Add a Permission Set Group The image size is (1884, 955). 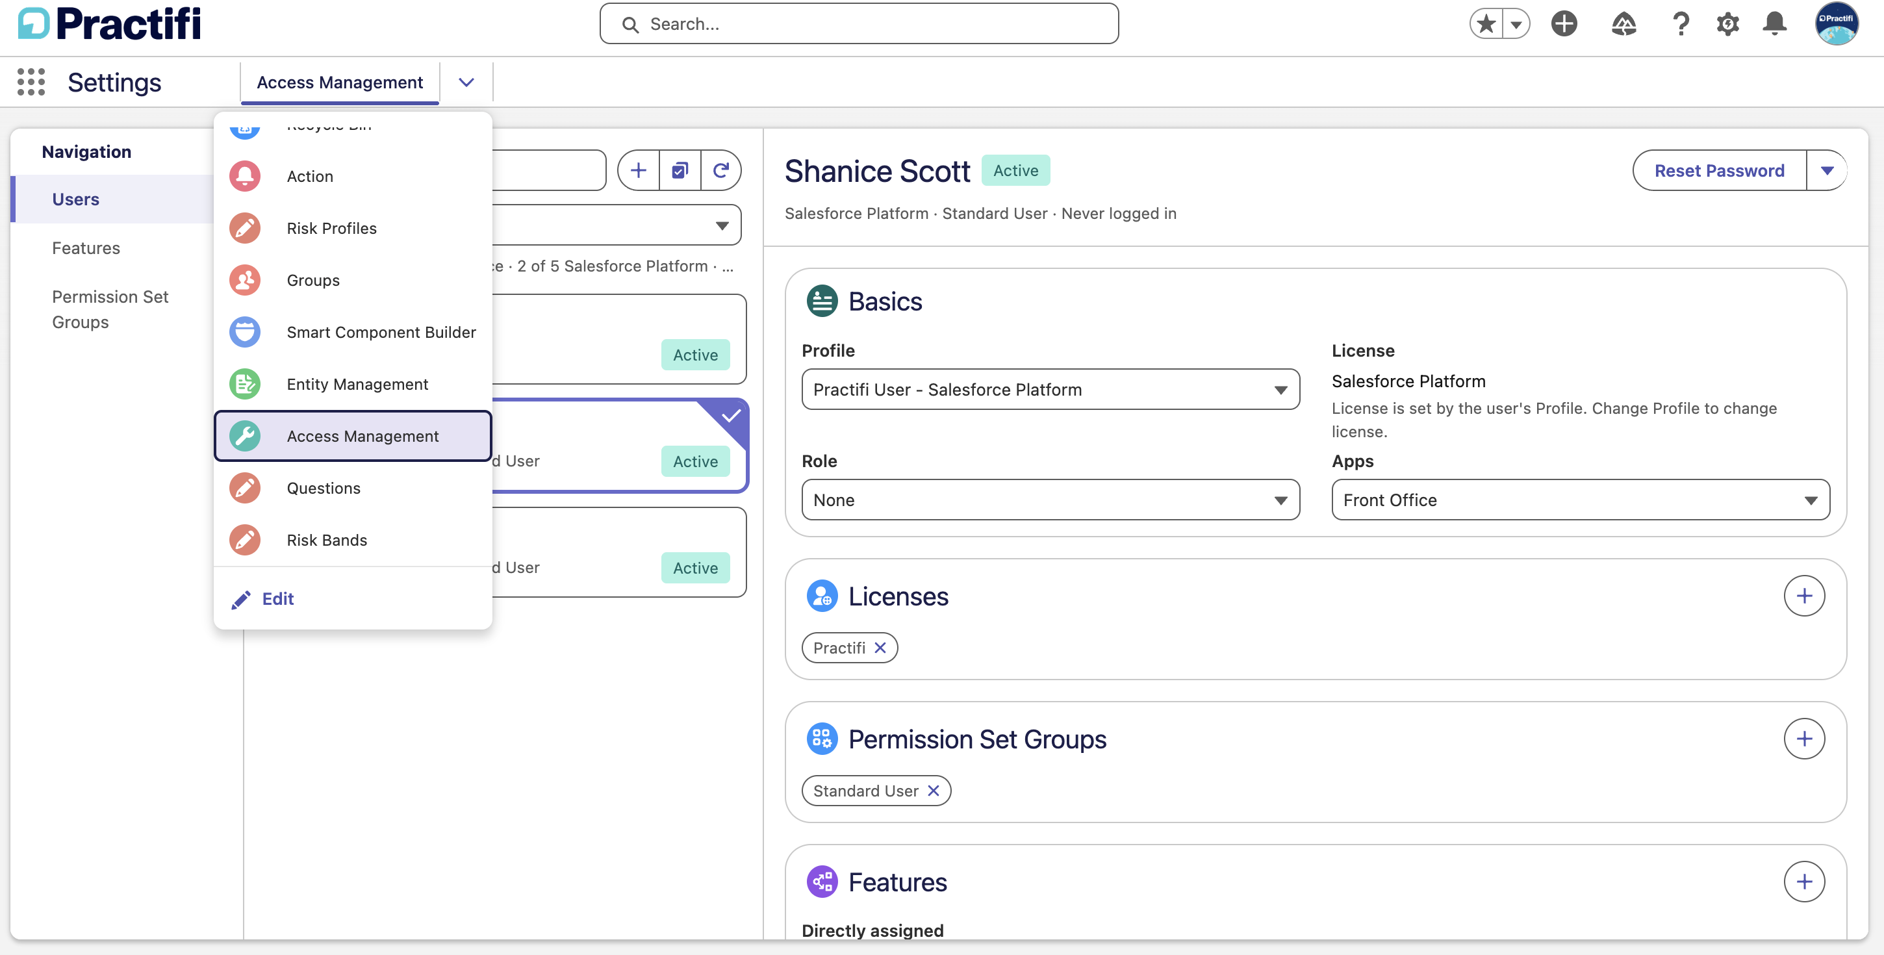click(1804, 739)
